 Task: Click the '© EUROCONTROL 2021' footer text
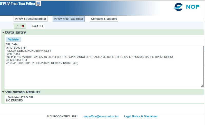62,116
